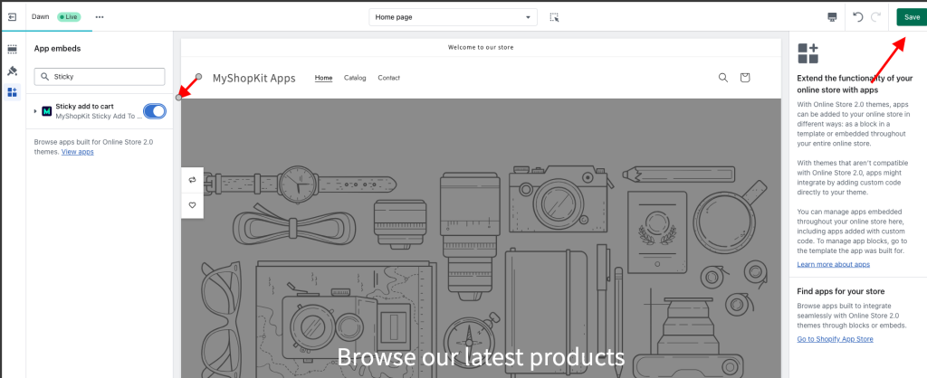
Task: Click the undo arrow
Action: tap(858, 17)
